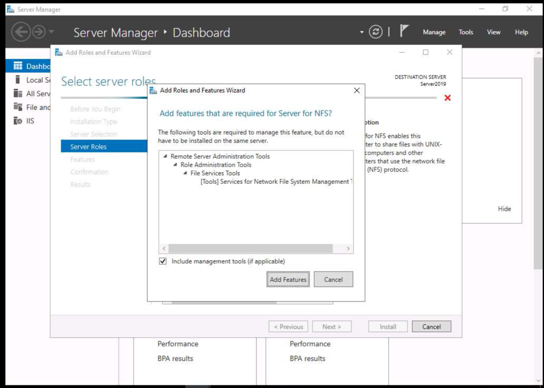This screenshot has height=388, width=544.
Task: Open the Manage menu
Action: coord(434,32)
